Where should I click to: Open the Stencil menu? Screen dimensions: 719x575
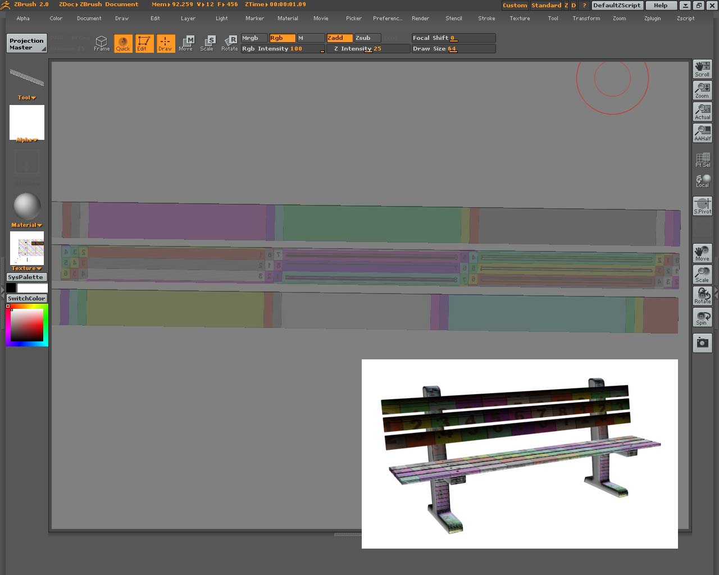[454, 18]
